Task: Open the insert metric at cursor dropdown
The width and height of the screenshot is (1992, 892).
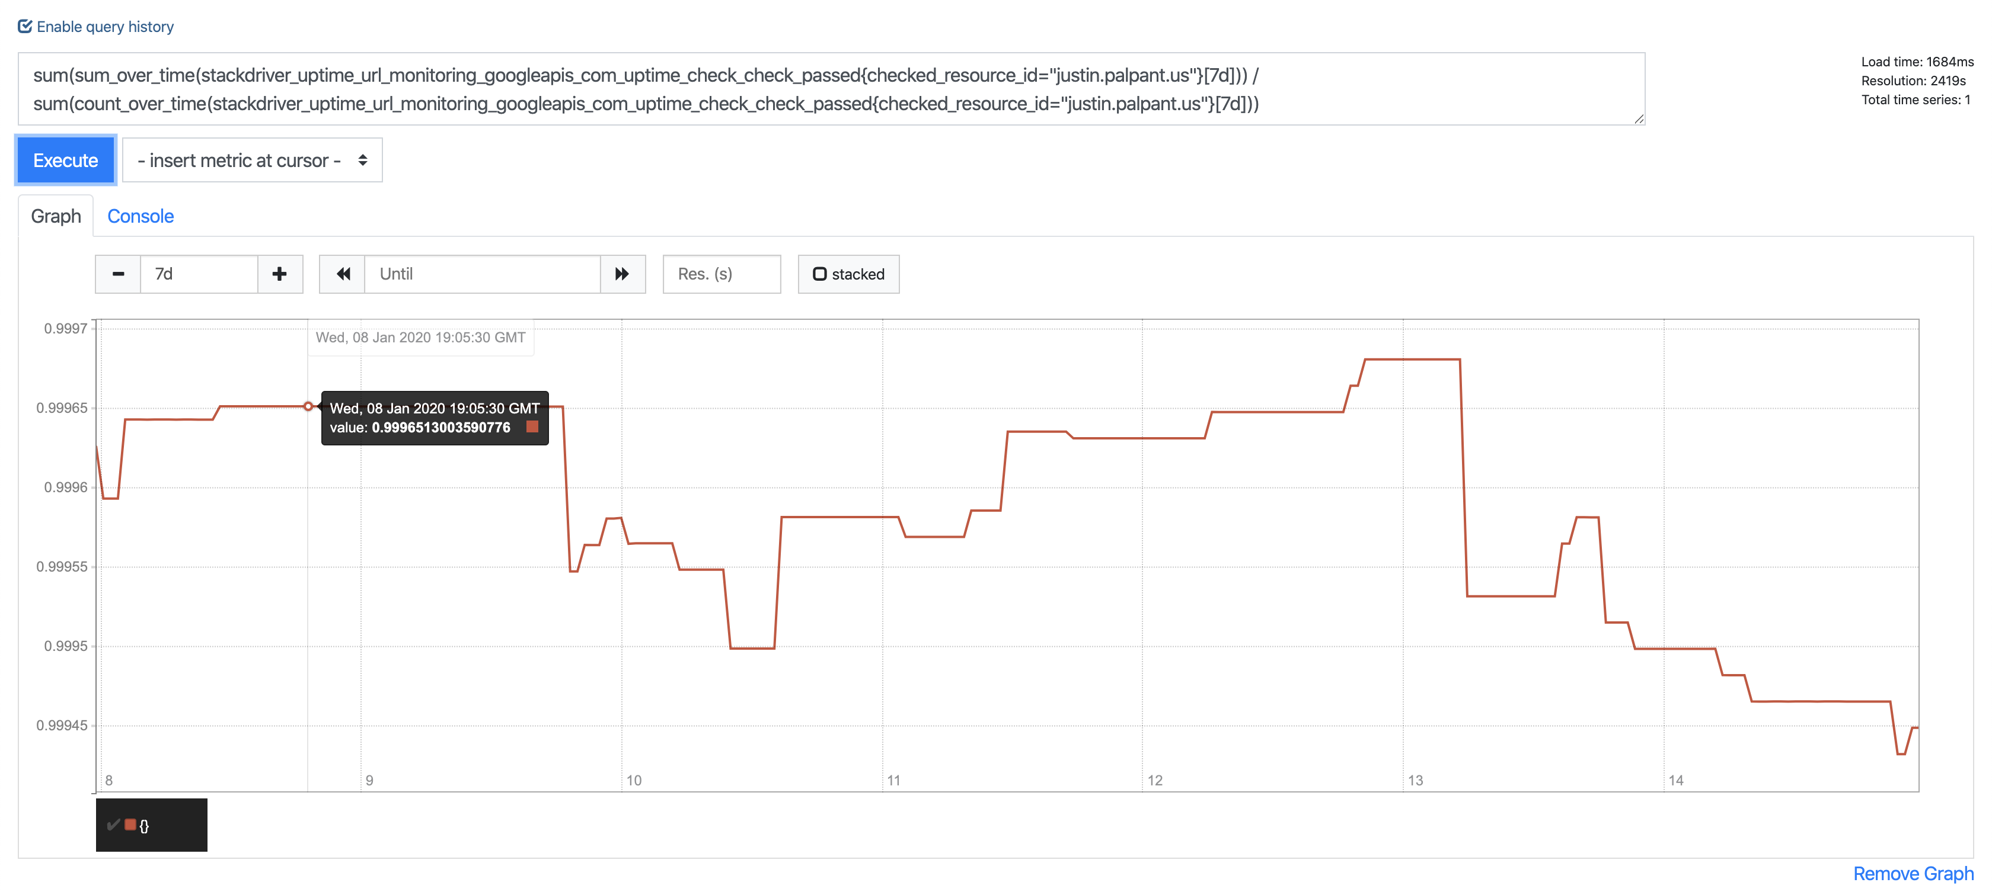Action: pos(252,160)
